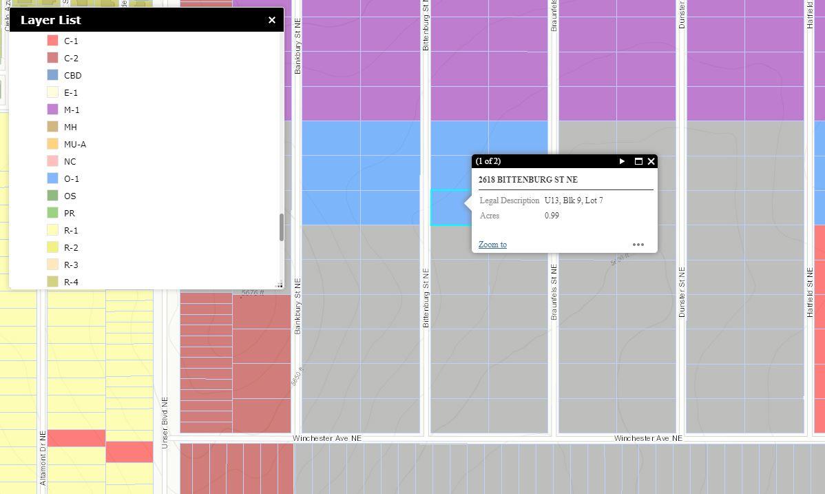Click the C-1 legend swatch

pyautogui.click(x=52, y=41)
